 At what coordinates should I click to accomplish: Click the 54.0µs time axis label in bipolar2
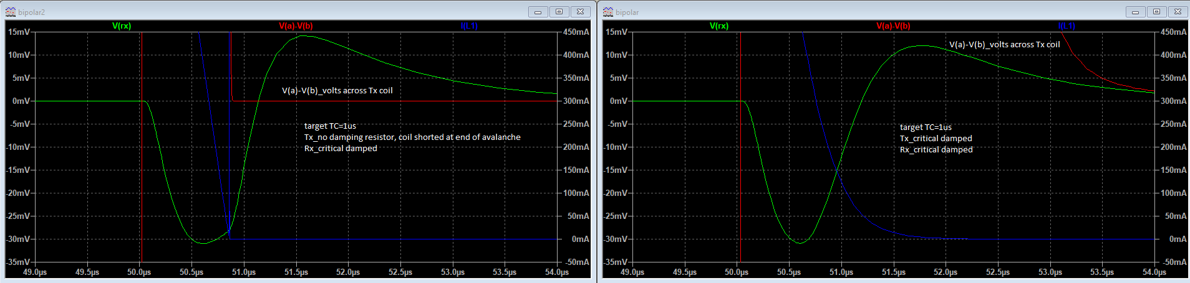pos(557,272)
